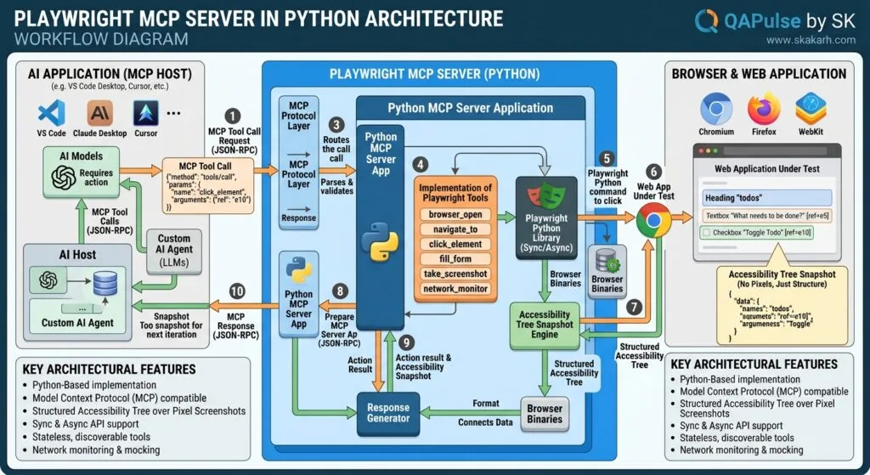Select the Firefox browser icon
This screenshot has height=475, width=870.
(764, 109)
